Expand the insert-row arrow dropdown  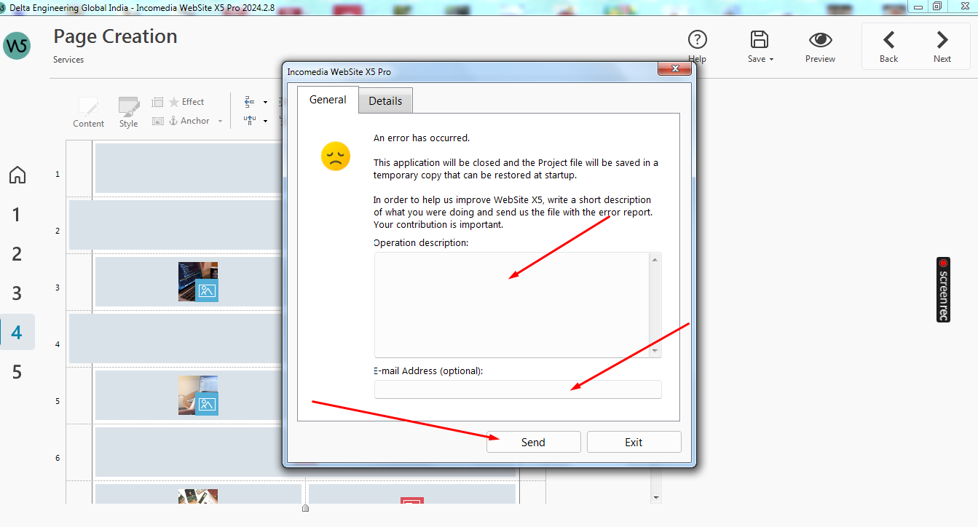(265, 121)
